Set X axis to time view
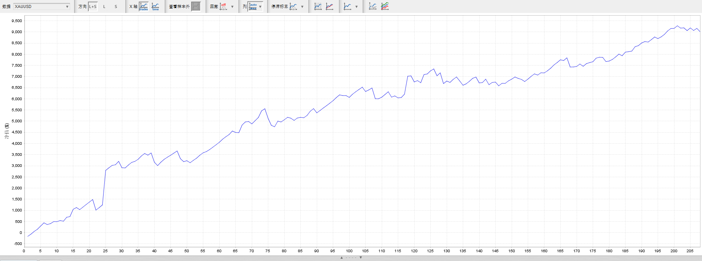Viewport: 702px width, 261px height. pos(156,6)
